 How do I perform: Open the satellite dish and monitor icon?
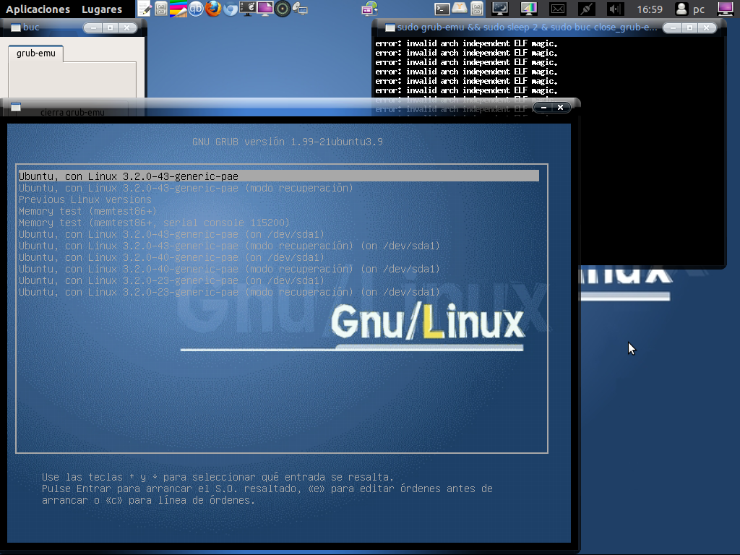[300, 9]
